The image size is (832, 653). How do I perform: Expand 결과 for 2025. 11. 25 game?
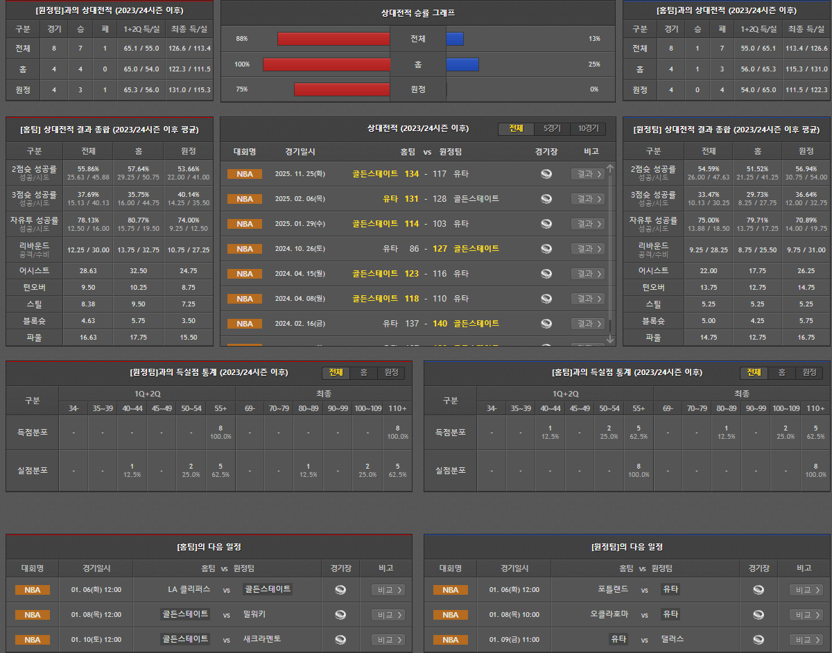pos(587,174)
